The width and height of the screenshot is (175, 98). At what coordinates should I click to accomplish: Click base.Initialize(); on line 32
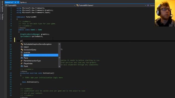pos(31,82)
